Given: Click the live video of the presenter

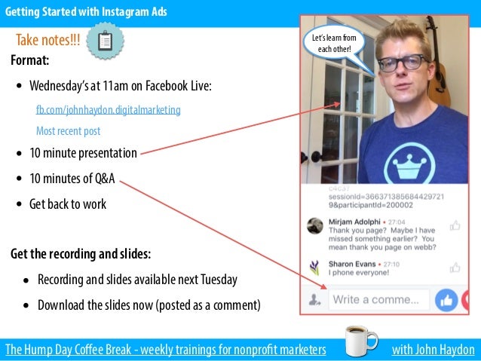Looking at the screenshot, I should [384, 99].
